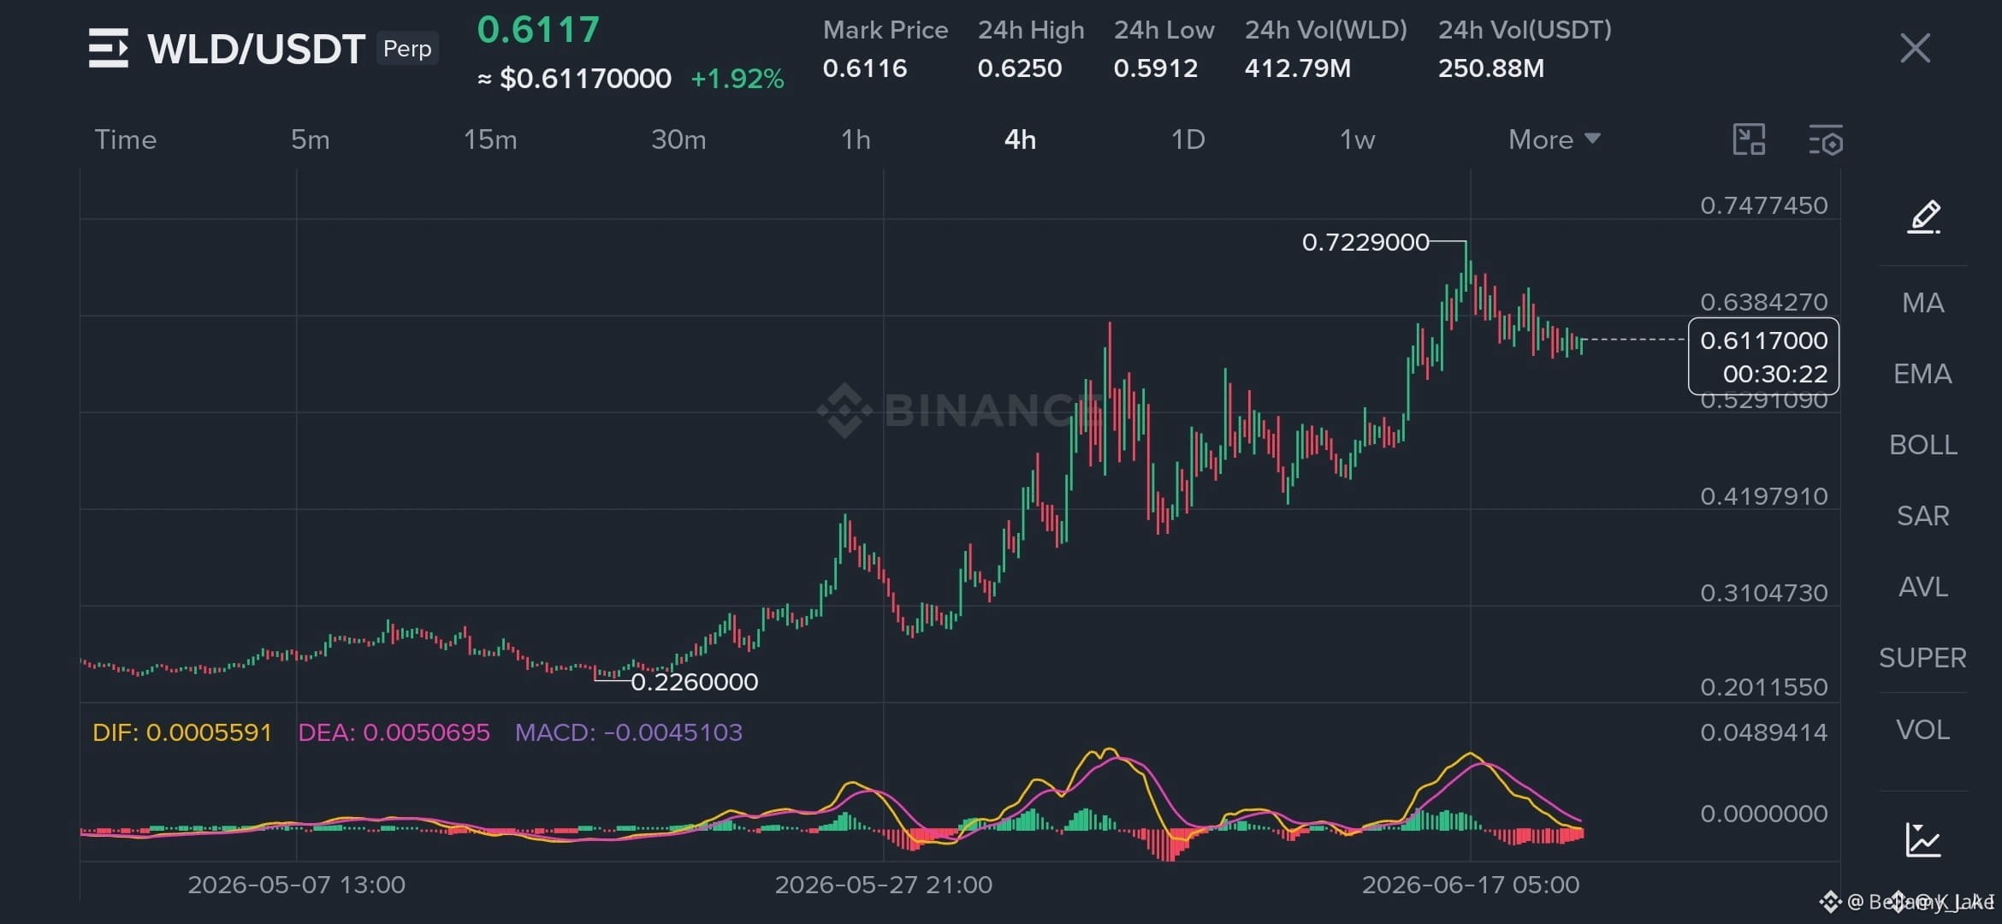Screen dimensions: 2002x924
Task: Click the 2026-05-07 13:00 date label
Action: click(297, 885)
